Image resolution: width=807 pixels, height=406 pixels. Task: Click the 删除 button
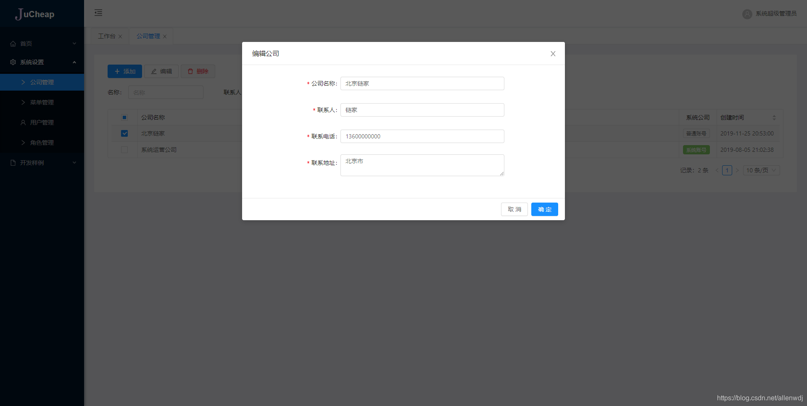point(198,71)
